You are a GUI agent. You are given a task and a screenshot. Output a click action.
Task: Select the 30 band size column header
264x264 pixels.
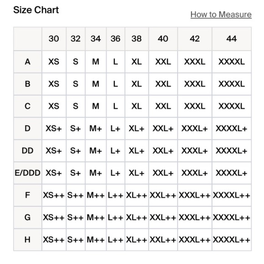click(54, 39)
